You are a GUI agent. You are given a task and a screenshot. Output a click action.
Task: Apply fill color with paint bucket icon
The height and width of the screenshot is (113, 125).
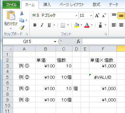coord(77,25)
